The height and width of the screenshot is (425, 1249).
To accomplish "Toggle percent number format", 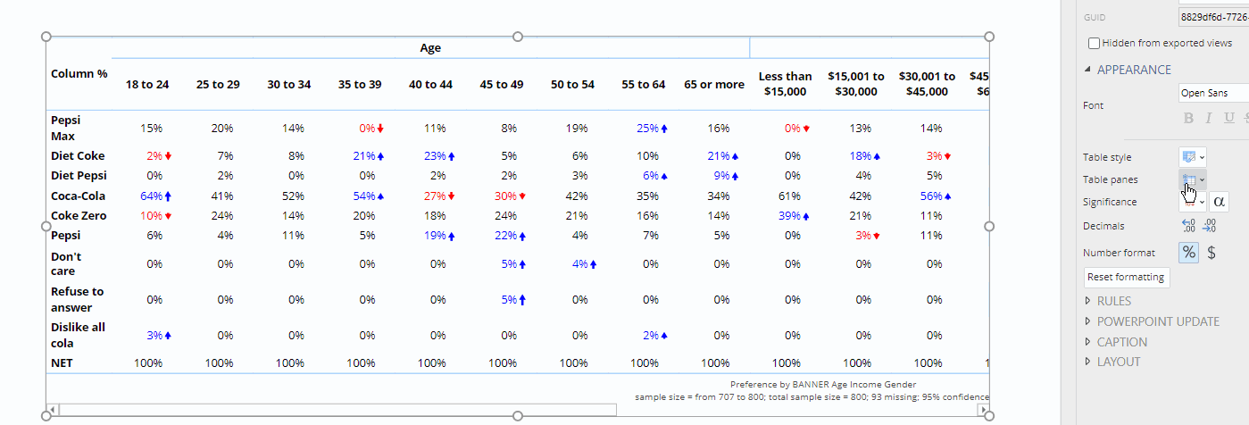I will 1189,253.
